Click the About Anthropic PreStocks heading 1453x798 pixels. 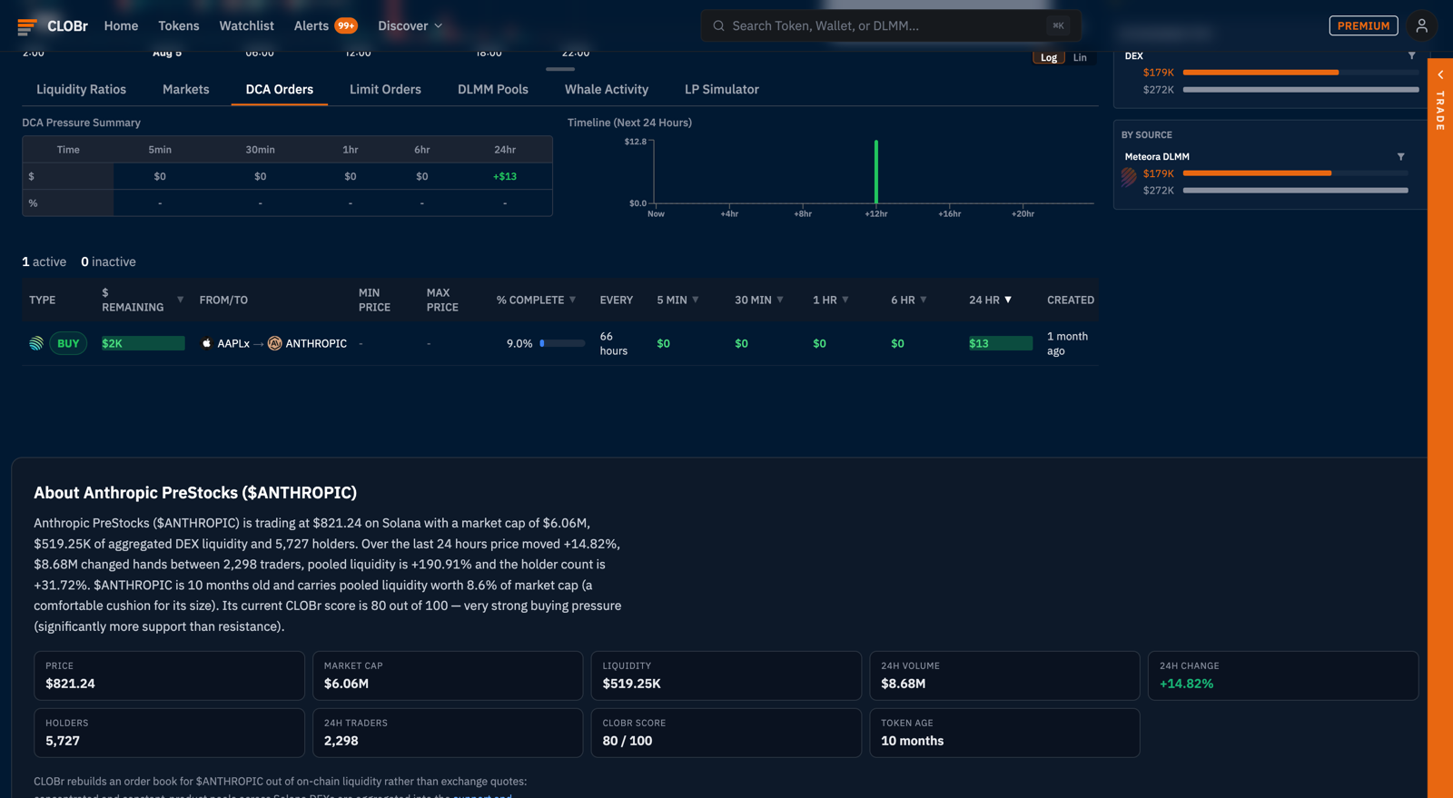[x=195, y=492]
